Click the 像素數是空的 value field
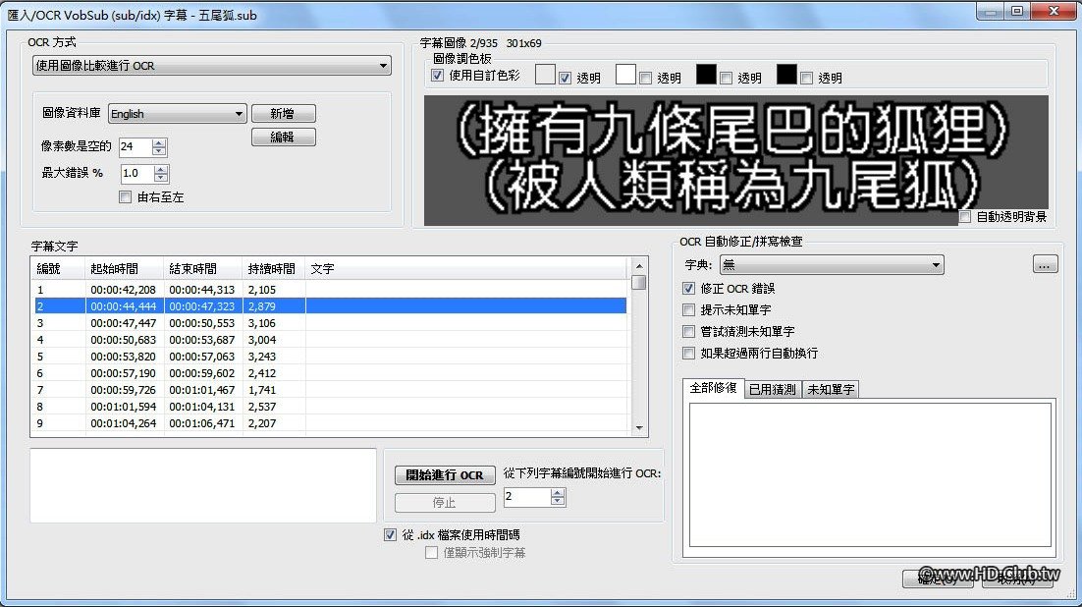The height and width of the screenshot is (607, 1082). pyautogui.click(x=135, y=146)
